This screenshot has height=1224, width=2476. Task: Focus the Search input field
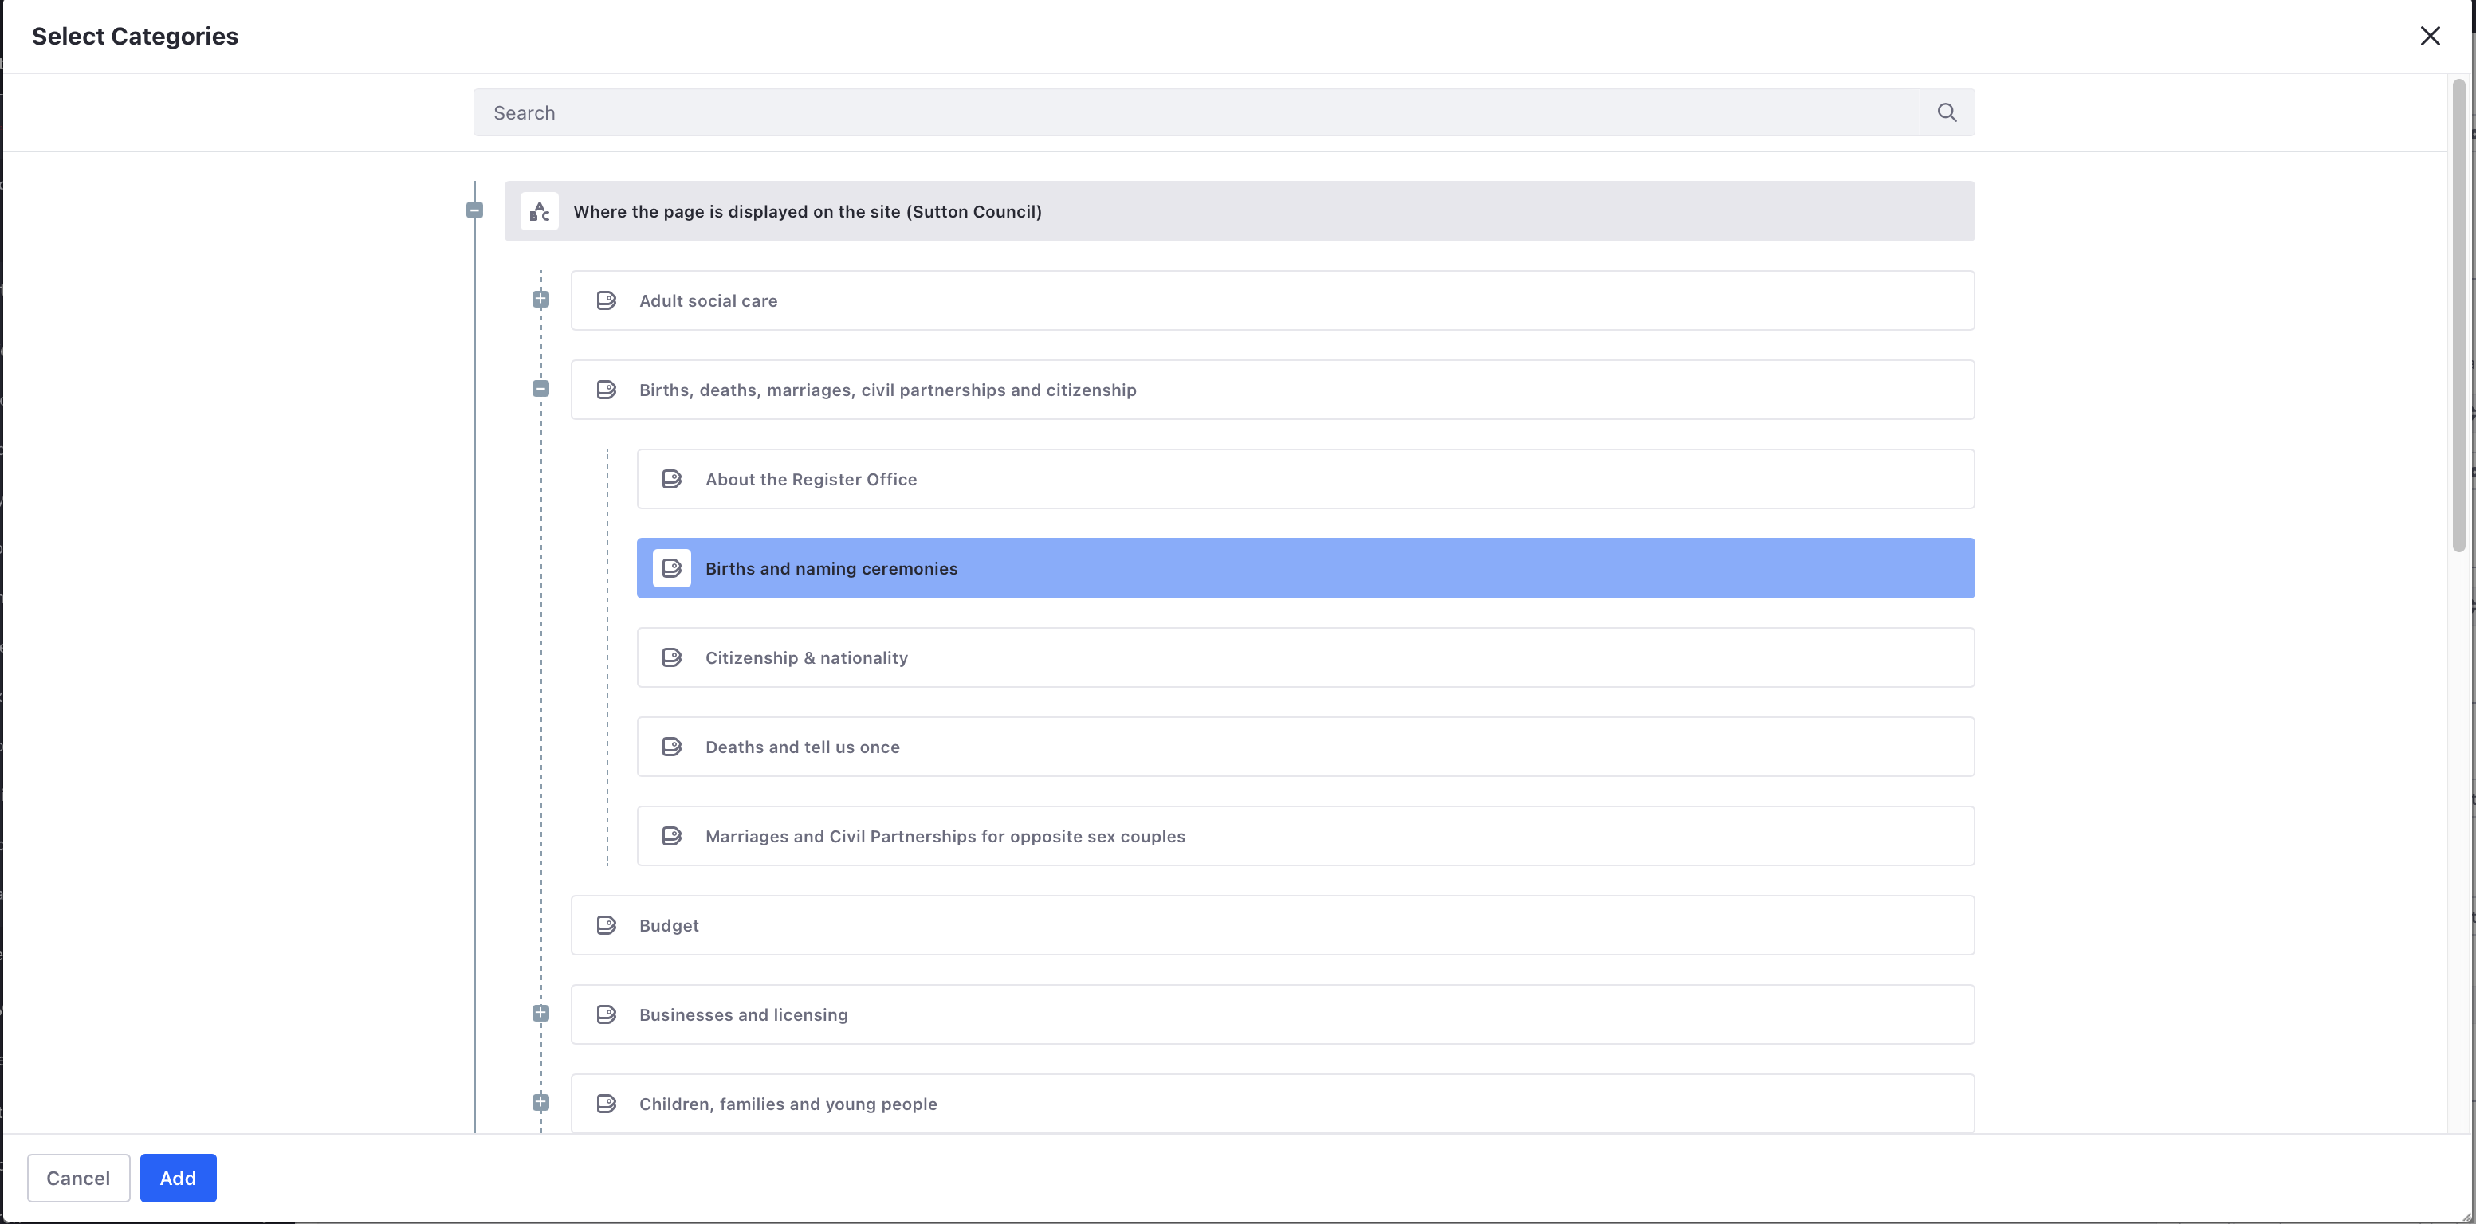coord(1196,112)
